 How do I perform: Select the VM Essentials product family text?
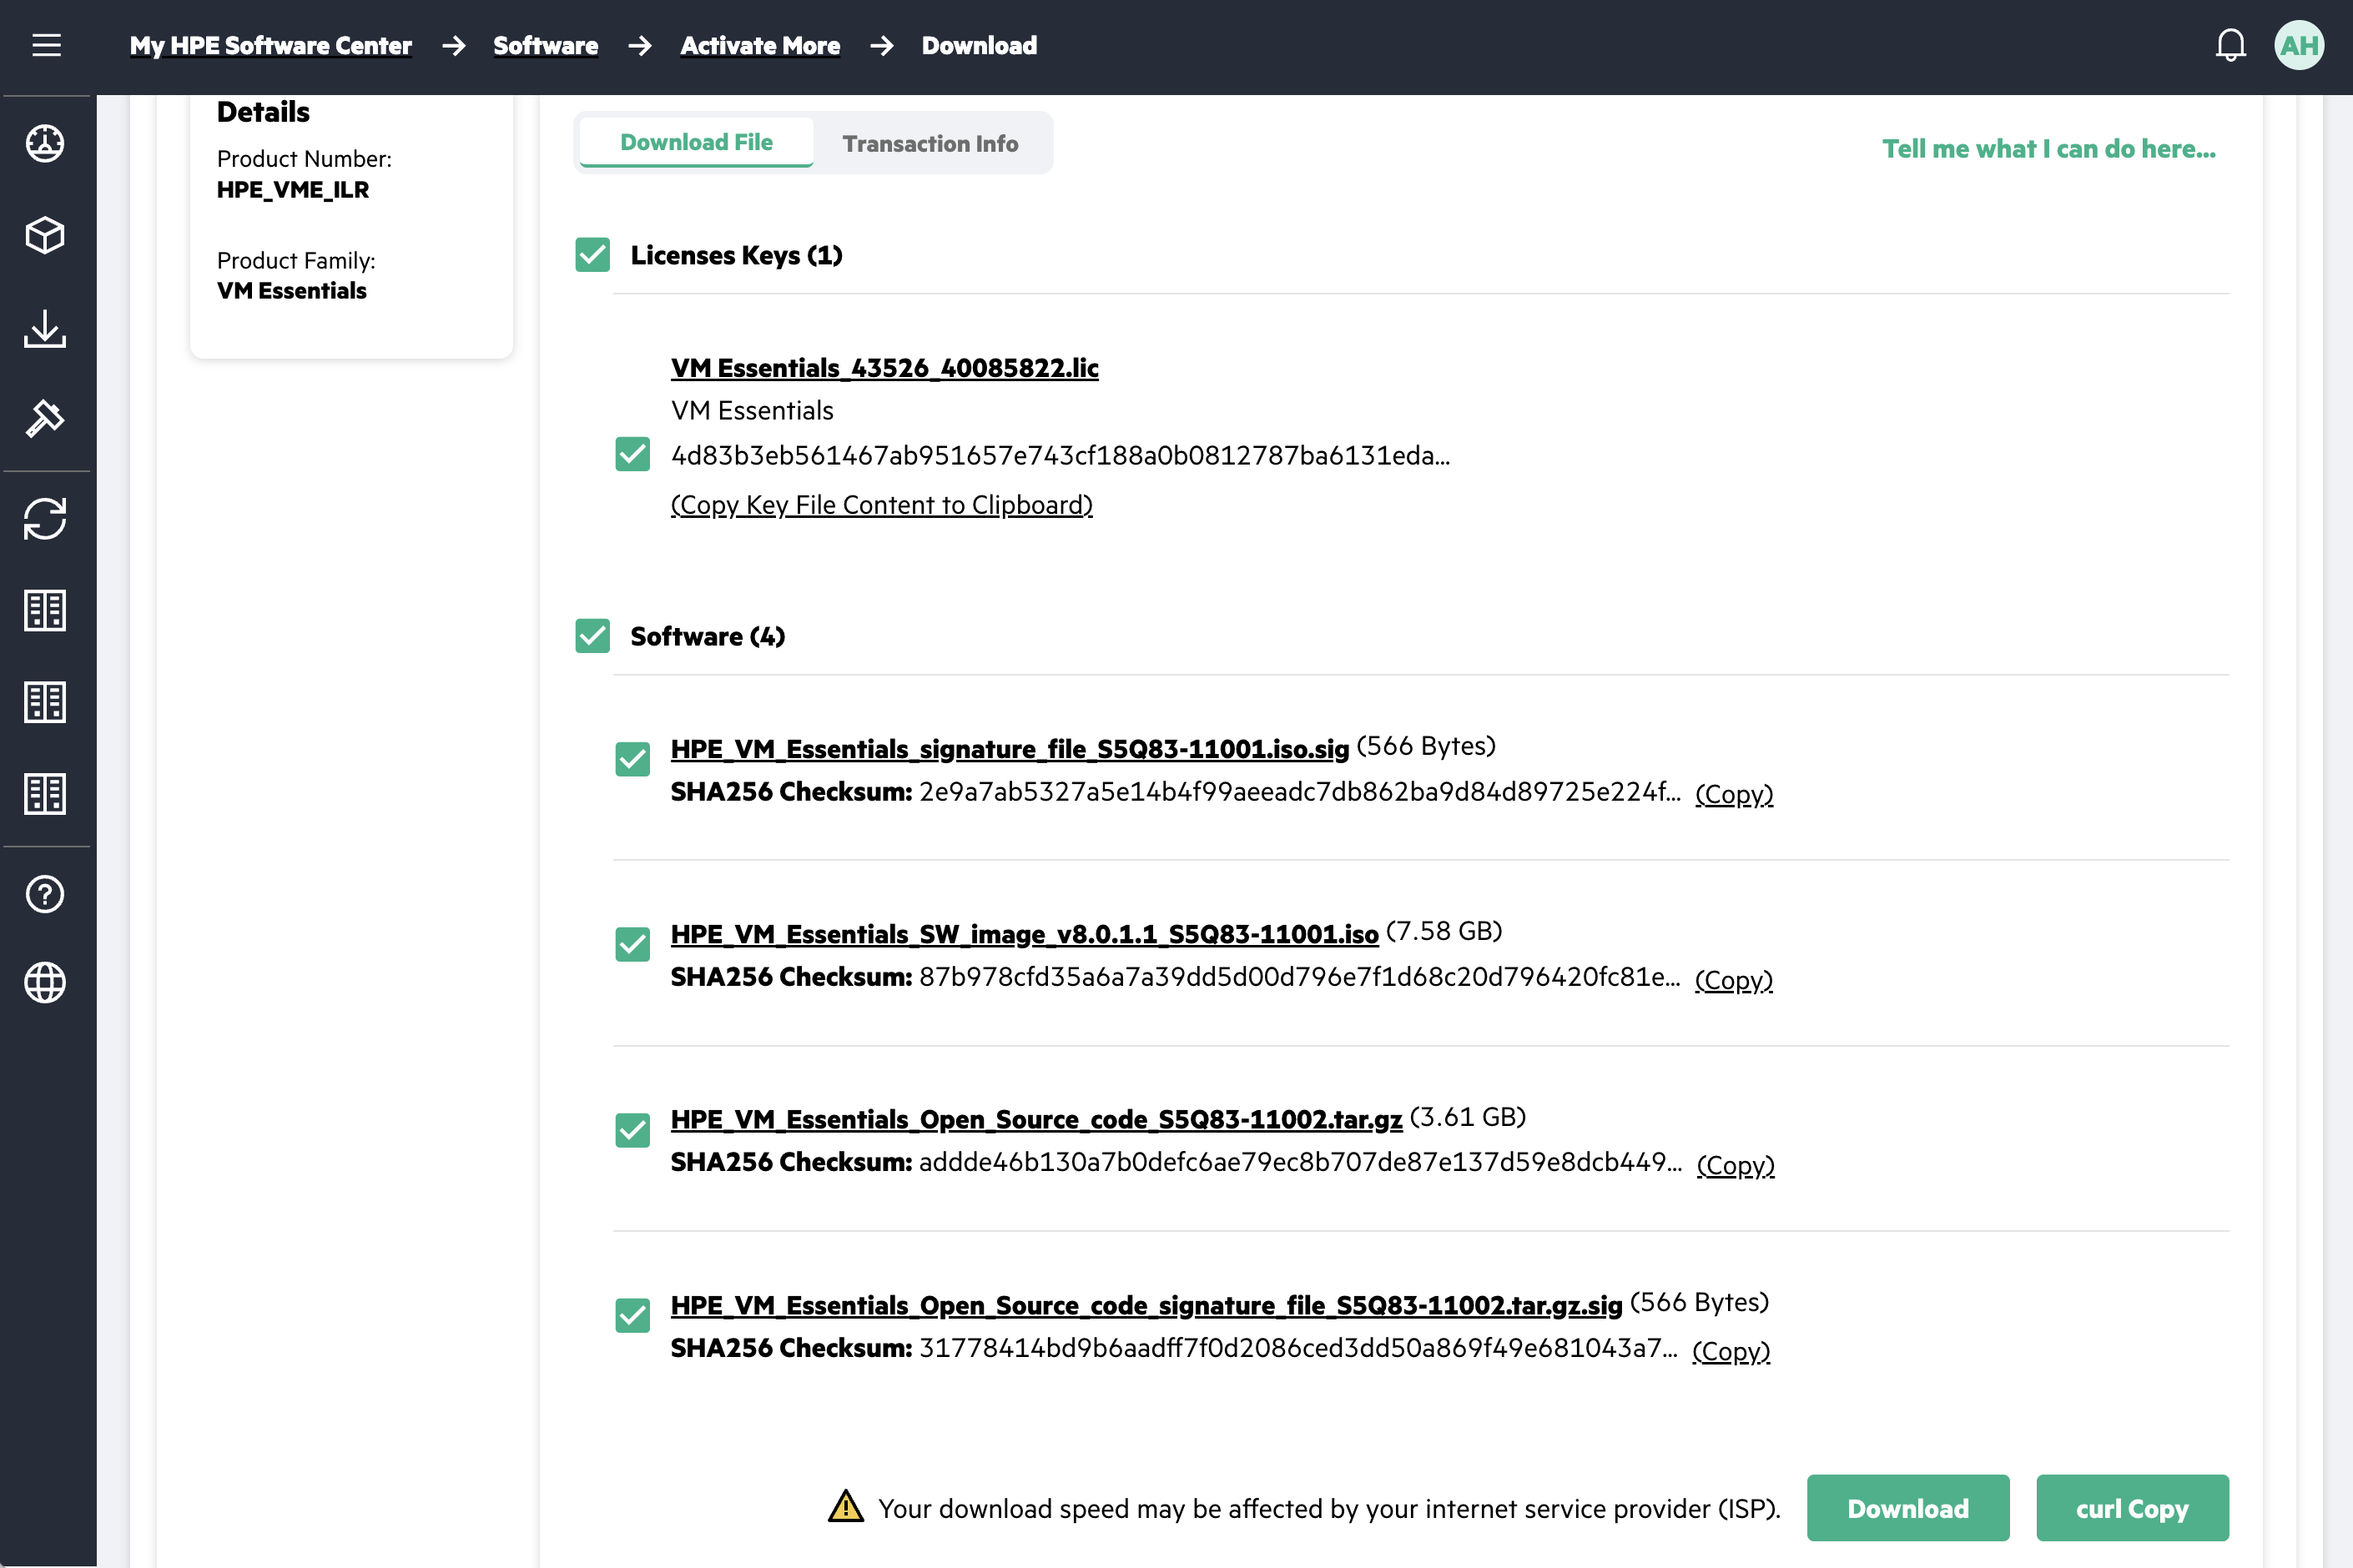pos(292,290)
